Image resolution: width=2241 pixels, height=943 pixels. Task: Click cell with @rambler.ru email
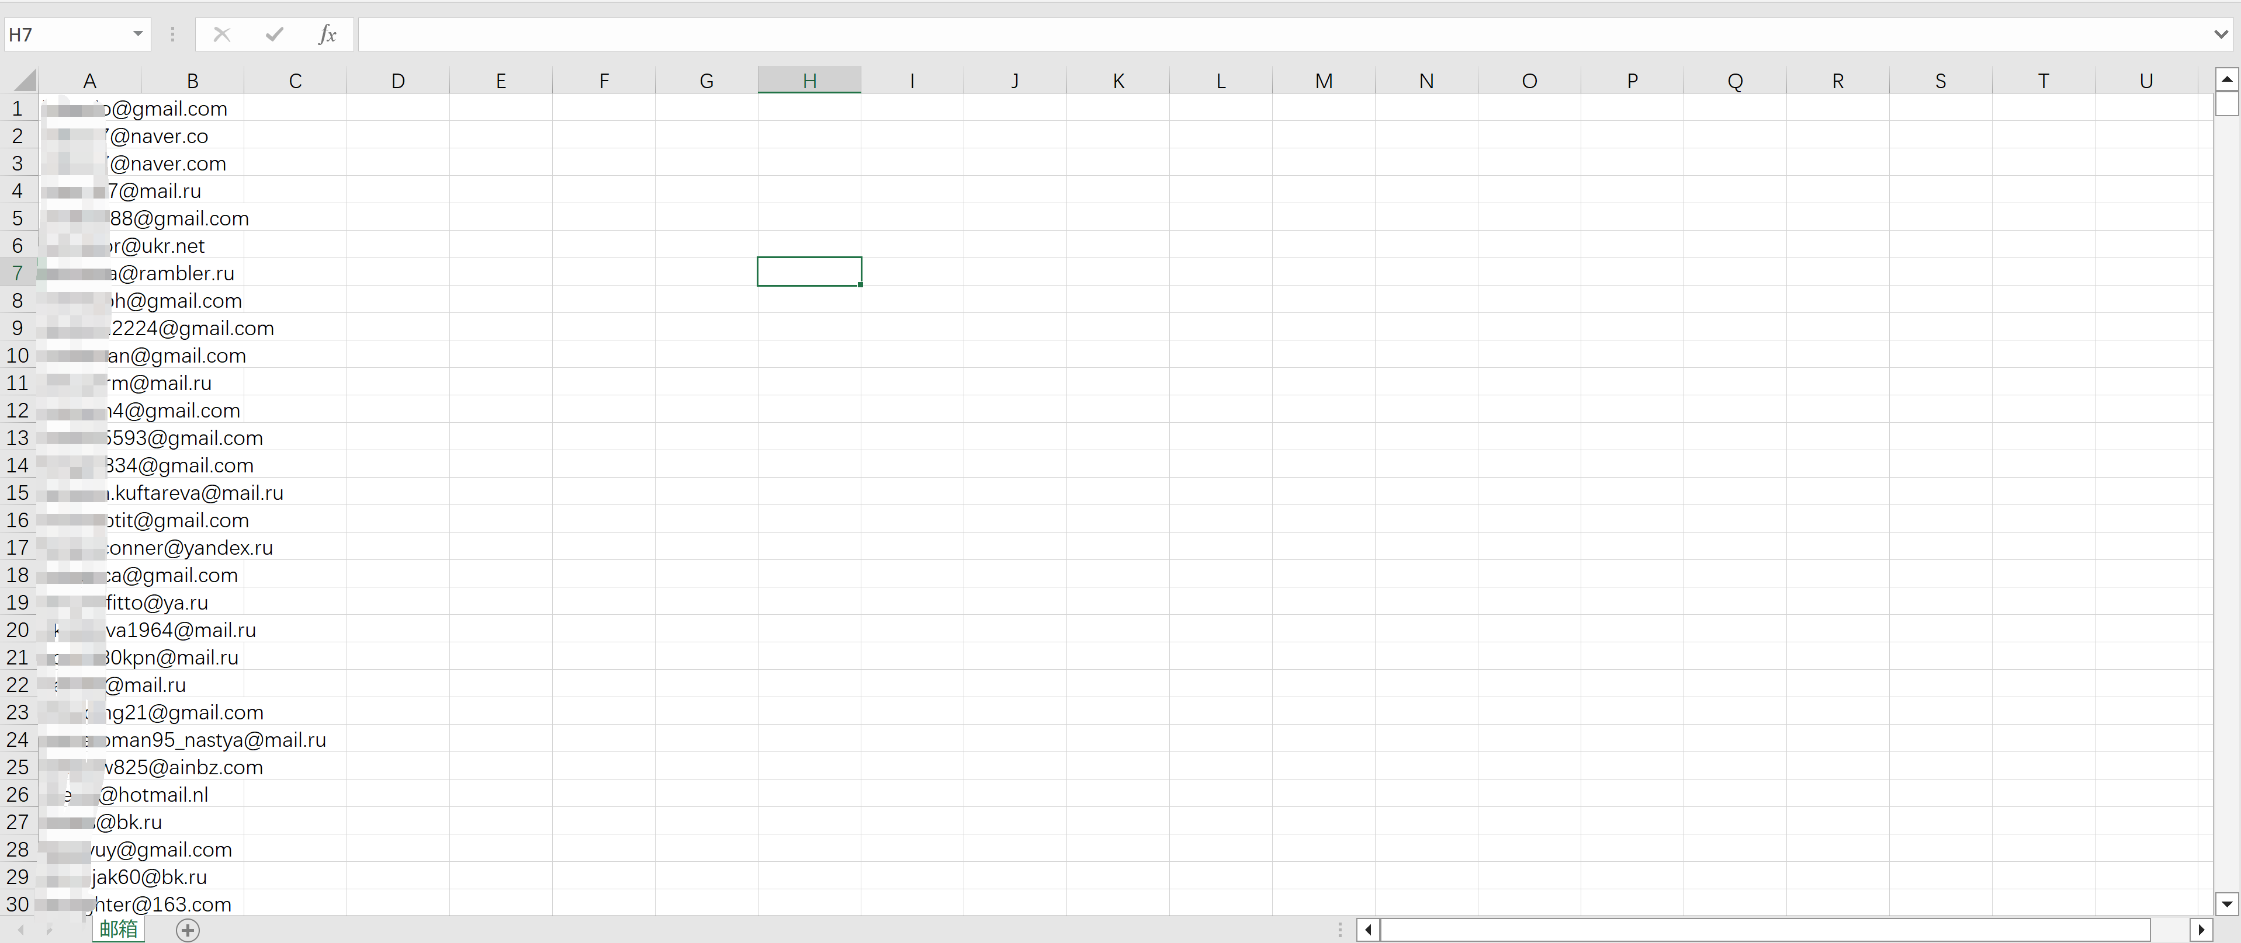(89, 273)
